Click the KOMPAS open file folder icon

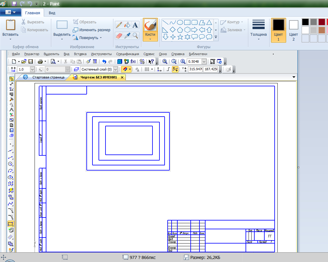[x=24, y=61]
